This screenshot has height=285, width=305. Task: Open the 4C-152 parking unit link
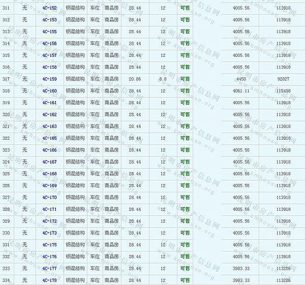coord(49,8)
